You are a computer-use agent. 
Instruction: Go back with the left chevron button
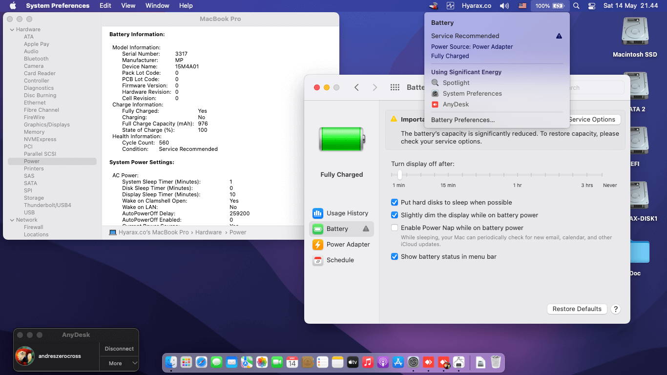click(356, 87)
